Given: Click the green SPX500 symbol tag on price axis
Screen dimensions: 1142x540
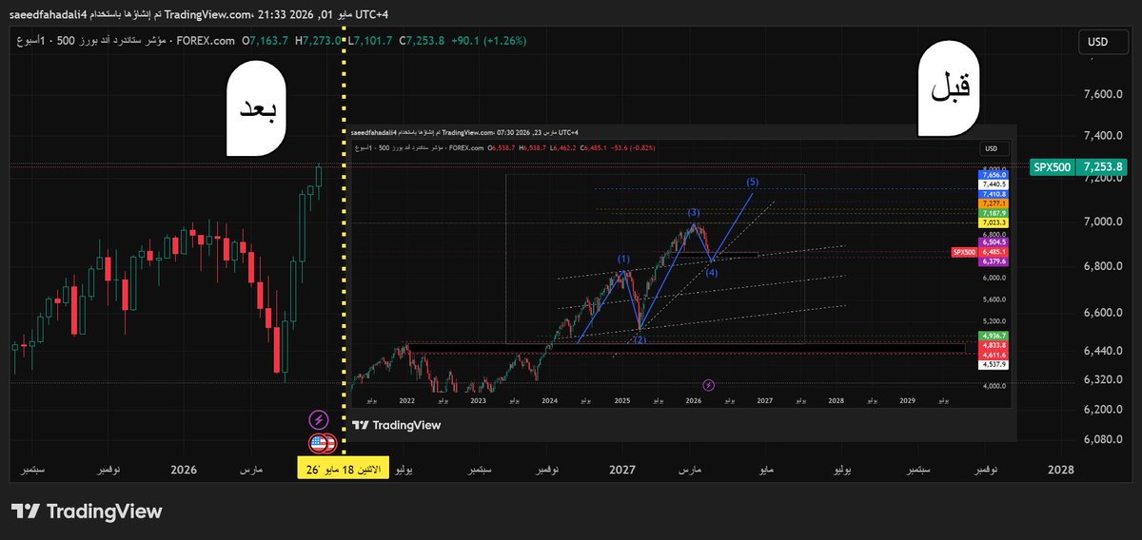Looking at the screenshot, I should point(1051,166).
